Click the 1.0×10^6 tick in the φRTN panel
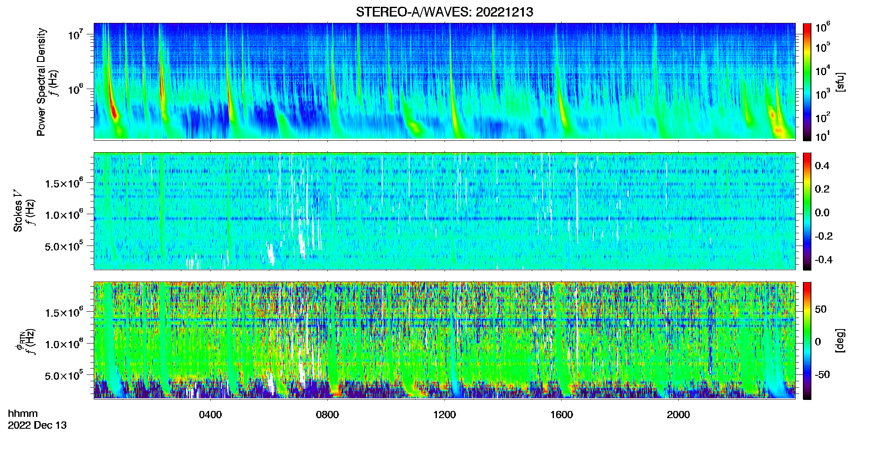Screen dimensions: 889x458 pos(64,344)
